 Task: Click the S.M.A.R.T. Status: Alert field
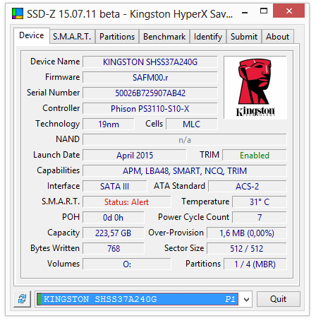tap(127, 202)
